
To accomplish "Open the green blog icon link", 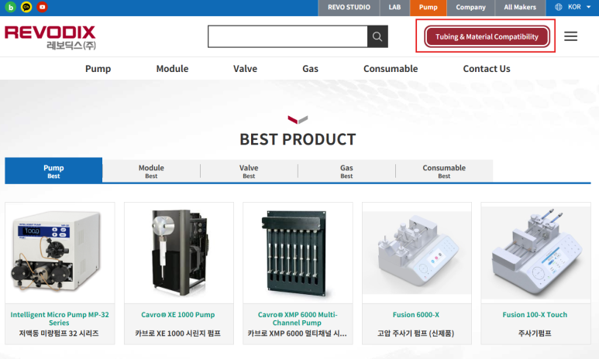I will tap(11, 7).
